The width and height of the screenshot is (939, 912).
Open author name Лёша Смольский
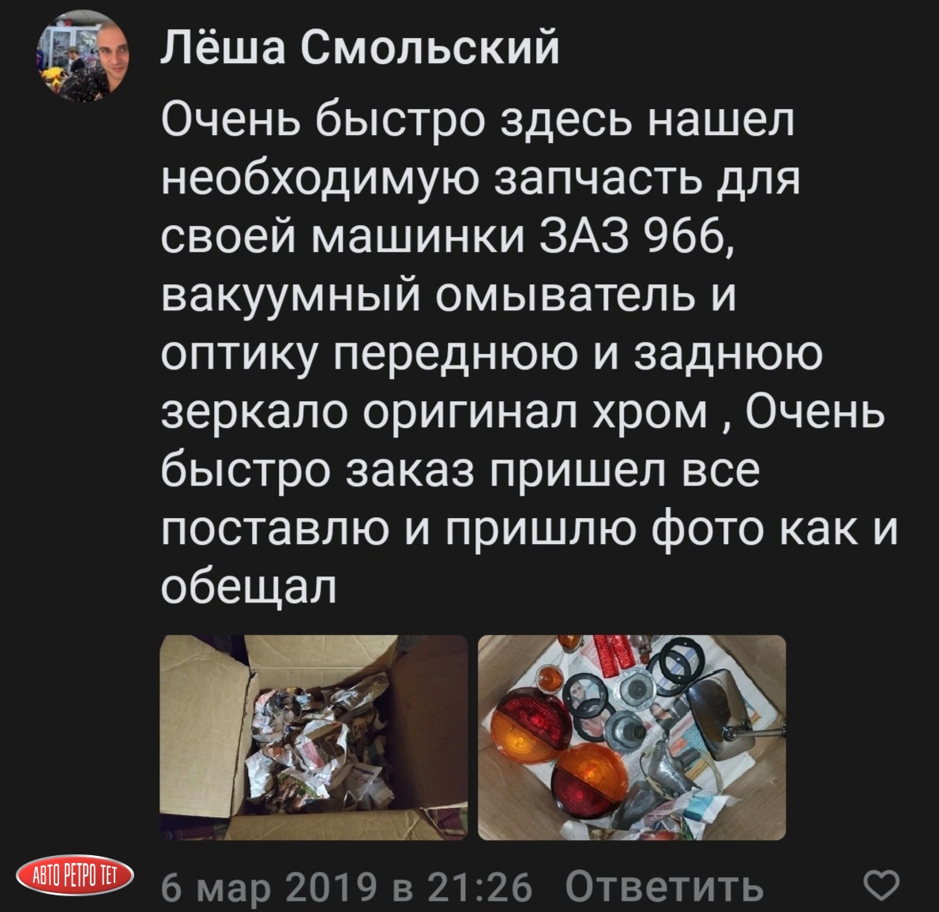click(x=360, y=48)
